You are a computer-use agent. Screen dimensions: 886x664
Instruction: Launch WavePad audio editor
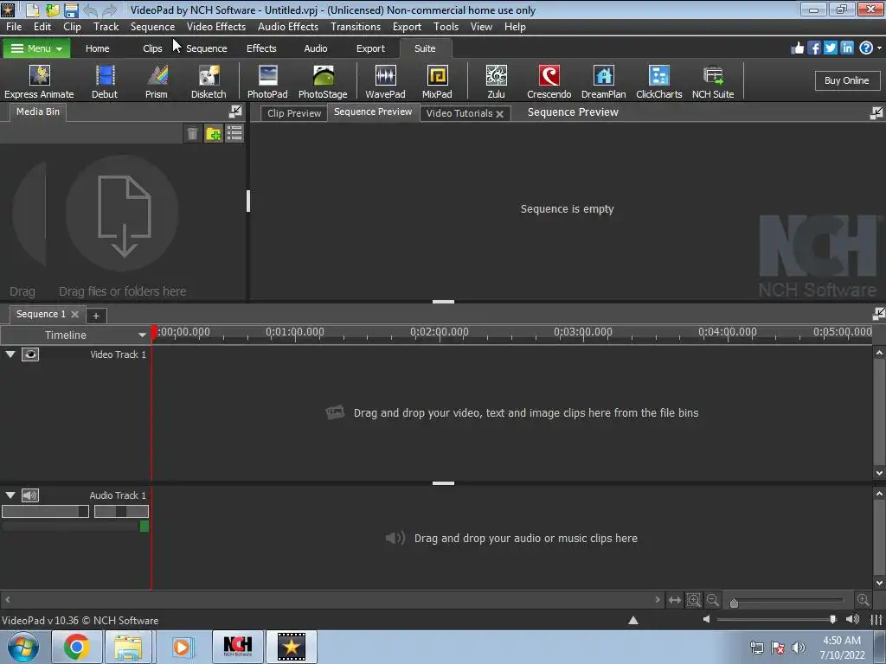[385, 82]
